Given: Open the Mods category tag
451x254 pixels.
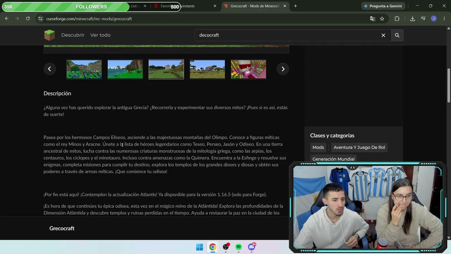Looking at the screenshot, I should tap(318, 147).
